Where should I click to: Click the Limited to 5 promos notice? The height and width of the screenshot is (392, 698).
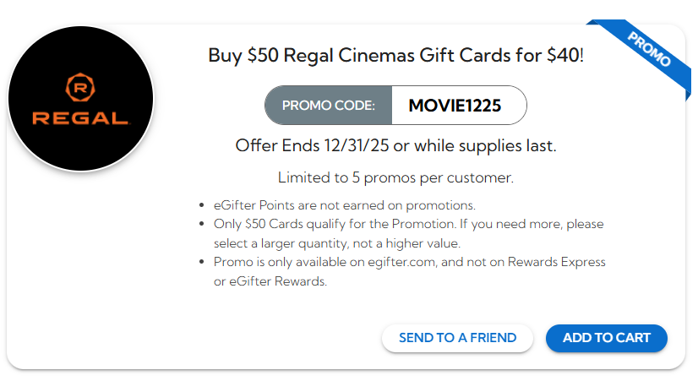point(395,178)
